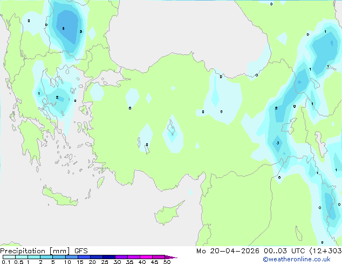Click the 45–50 mm legend color swatch
342x264 pixels.
click(159, 257)
